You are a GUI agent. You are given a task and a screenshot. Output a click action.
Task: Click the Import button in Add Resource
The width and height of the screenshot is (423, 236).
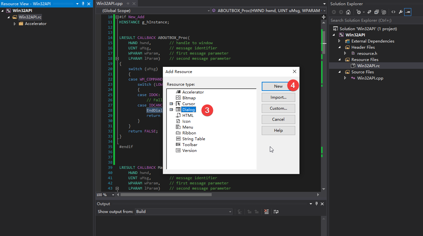(278, 97)
